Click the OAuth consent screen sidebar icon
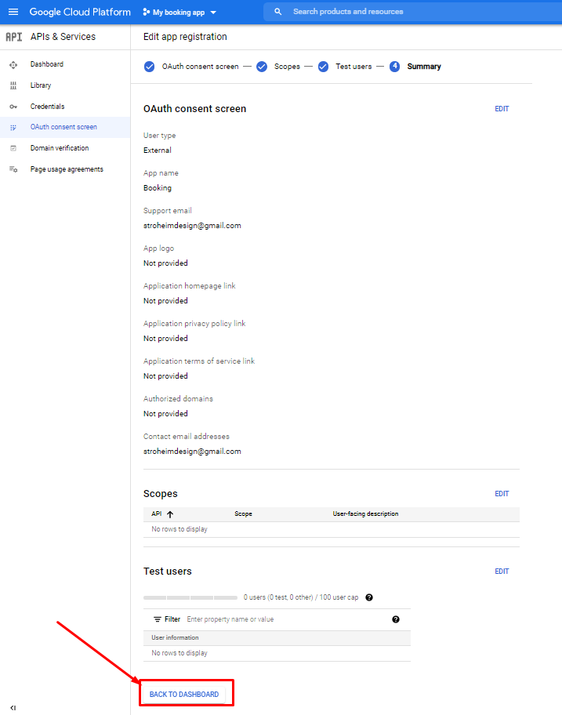This screenshot has width=562, height=715. (x=13, y=128)
